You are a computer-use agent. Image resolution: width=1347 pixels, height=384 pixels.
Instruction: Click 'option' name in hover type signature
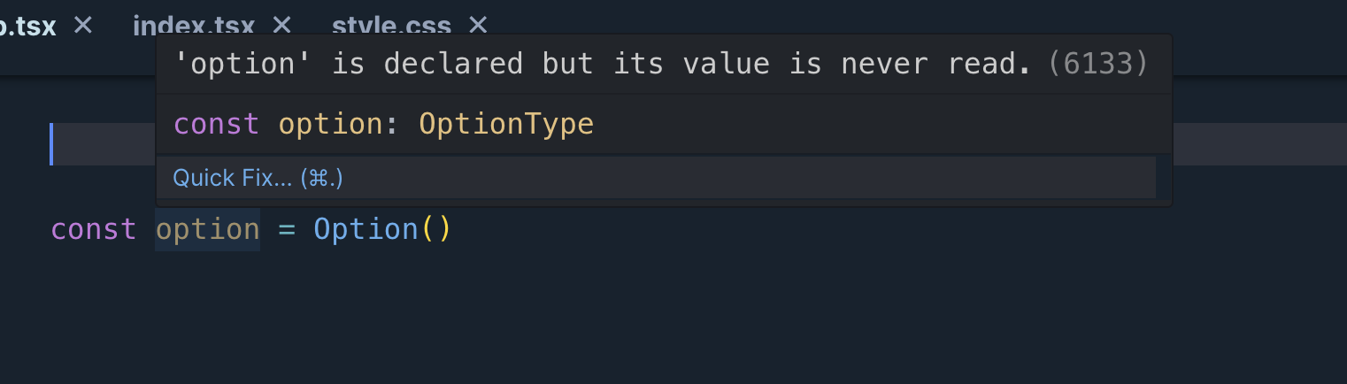pos(331,124)
